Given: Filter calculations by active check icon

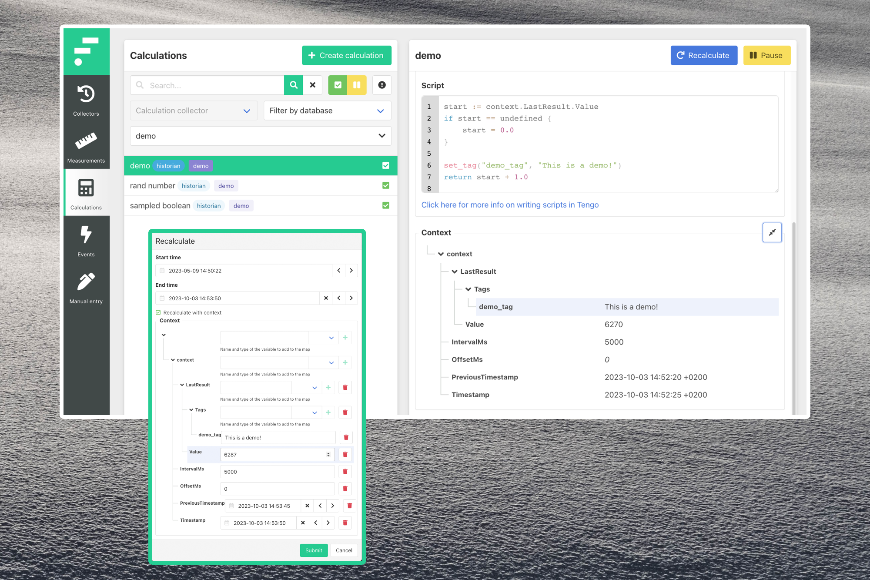Looking at the screenshot, I should [x=338, y=85].
